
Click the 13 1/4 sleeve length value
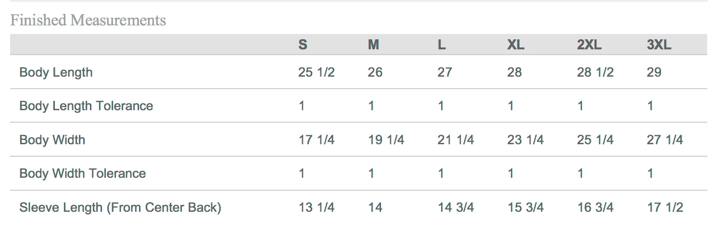tap(316, 207)
